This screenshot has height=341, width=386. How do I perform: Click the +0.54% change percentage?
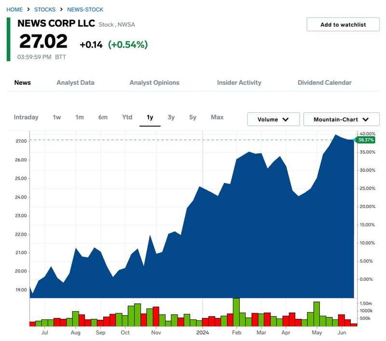point(128,44)
